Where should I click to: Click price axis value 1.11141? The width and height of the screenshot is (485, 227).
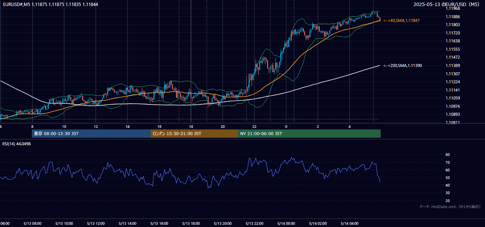click(453, 90)
